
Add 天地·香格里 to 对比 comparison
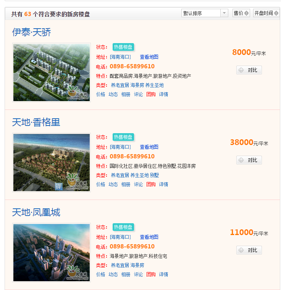coord(249,160)
